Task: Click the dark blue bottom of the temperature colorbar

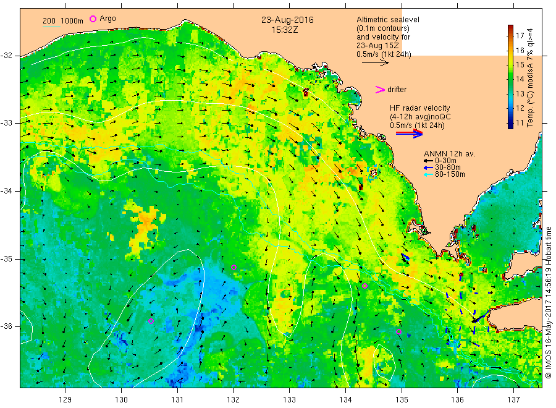Action: 510,125
